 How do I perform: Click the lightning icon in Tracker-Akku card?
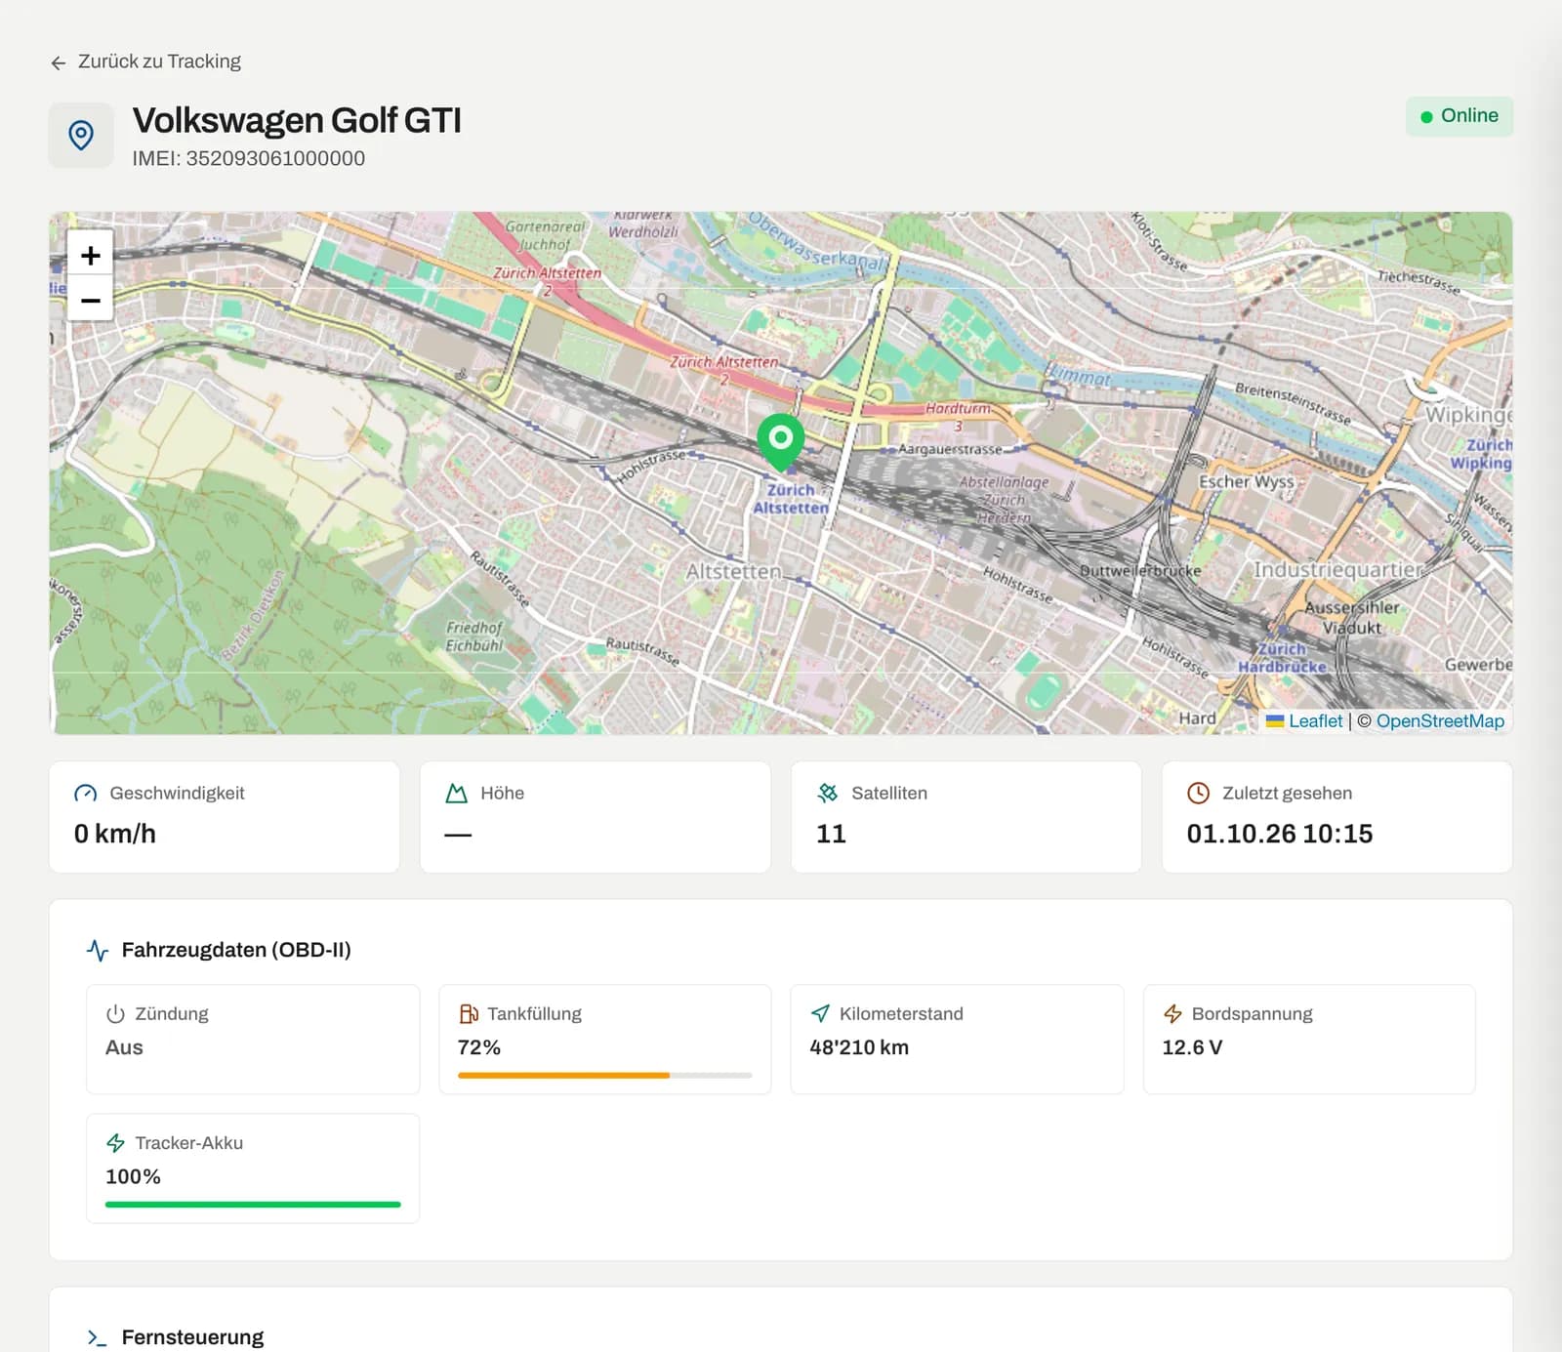pyautogui.click(x=115, y=1143)
